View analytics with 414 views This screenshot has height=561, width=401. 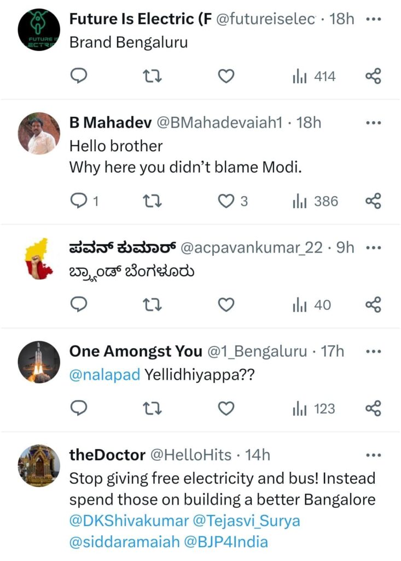point(314,77)
